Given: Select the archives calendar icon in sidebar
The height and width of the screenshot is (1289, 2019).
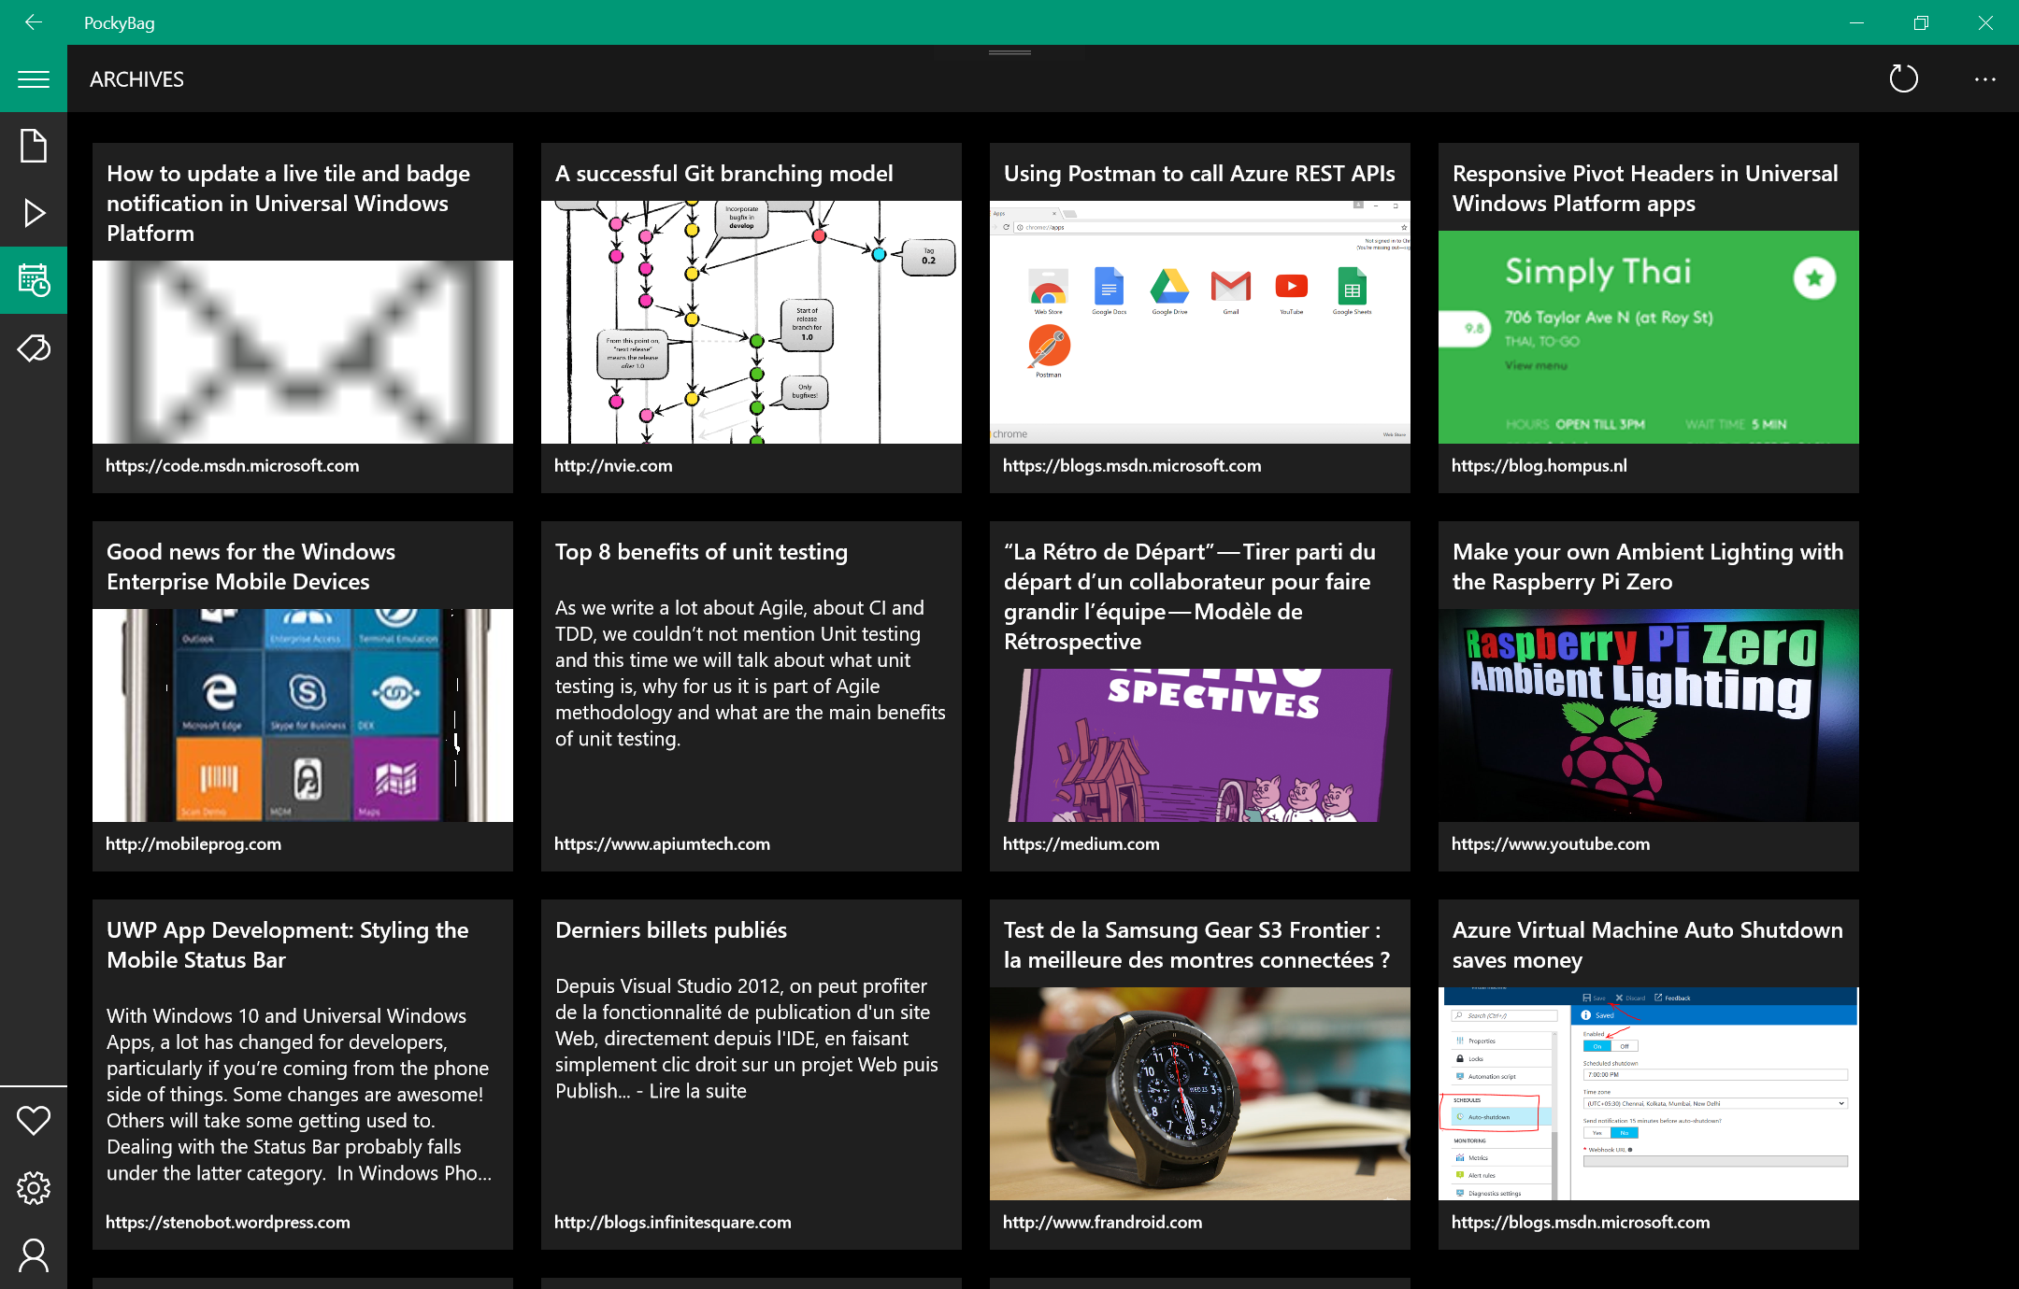Looking at the screenshot, I should pos(34,280).
